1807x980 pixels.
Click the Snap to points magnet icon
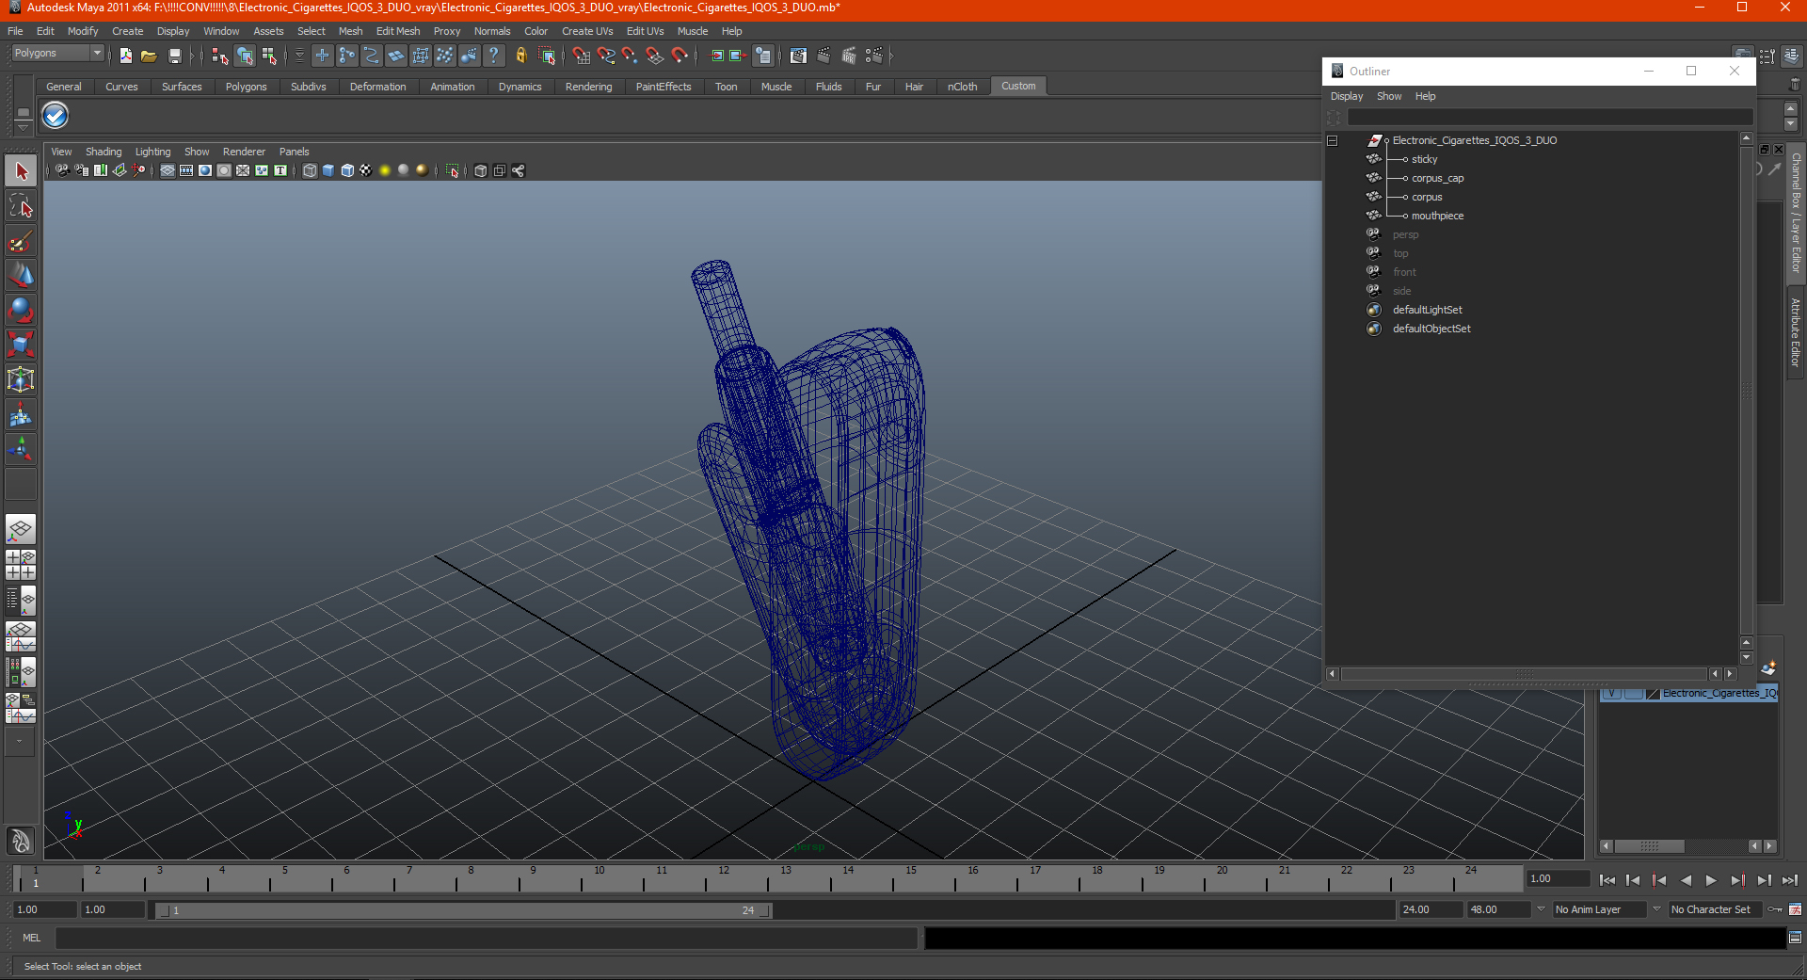[x=631, y=56]
